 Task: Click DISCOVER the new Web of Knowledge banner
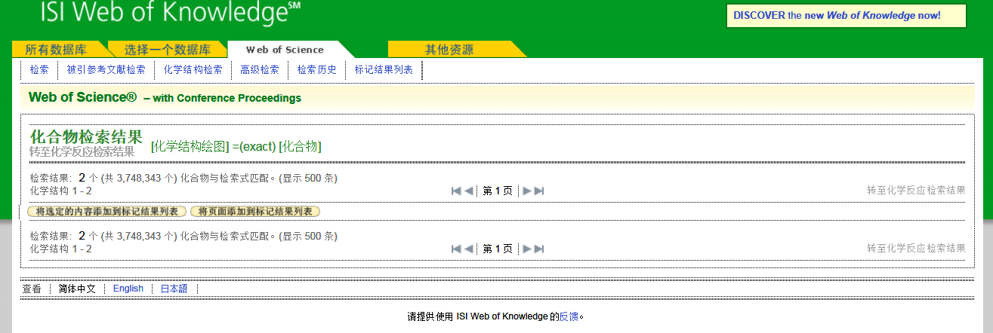coord(847,15)
